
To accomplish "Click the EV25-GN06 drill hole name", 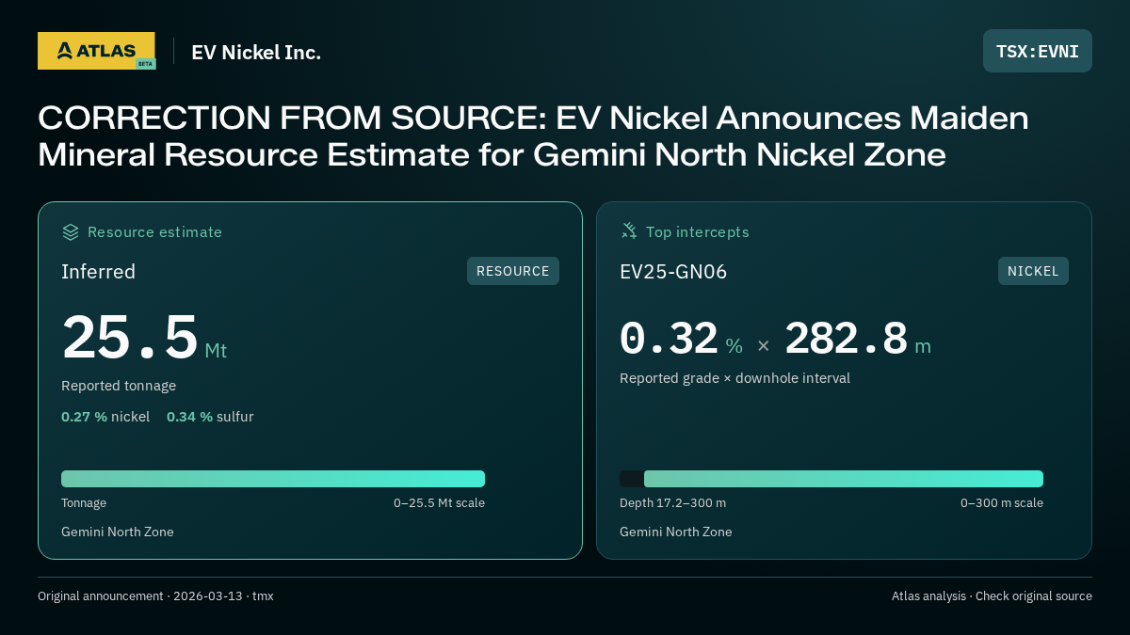I will pos(673,272).
